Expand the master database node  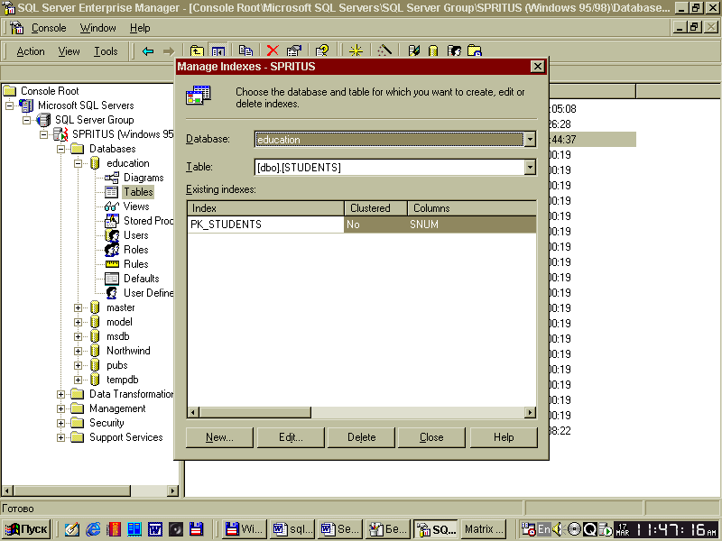[78, 307]
